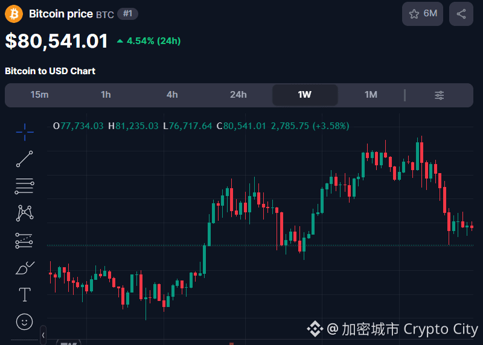Choose the forecast/position measuring tool
Screen dimensions: 483x345
24,241
